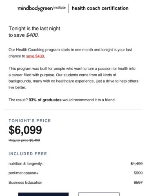
Task: Select the Business Education item
Action: pyautogui.click(x=25, y=183)
